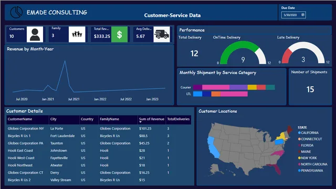Viewport: 336px width, 189px height.
Task: Click the Avg Delivery 5.67 card value
Action: tap(140, 36)
